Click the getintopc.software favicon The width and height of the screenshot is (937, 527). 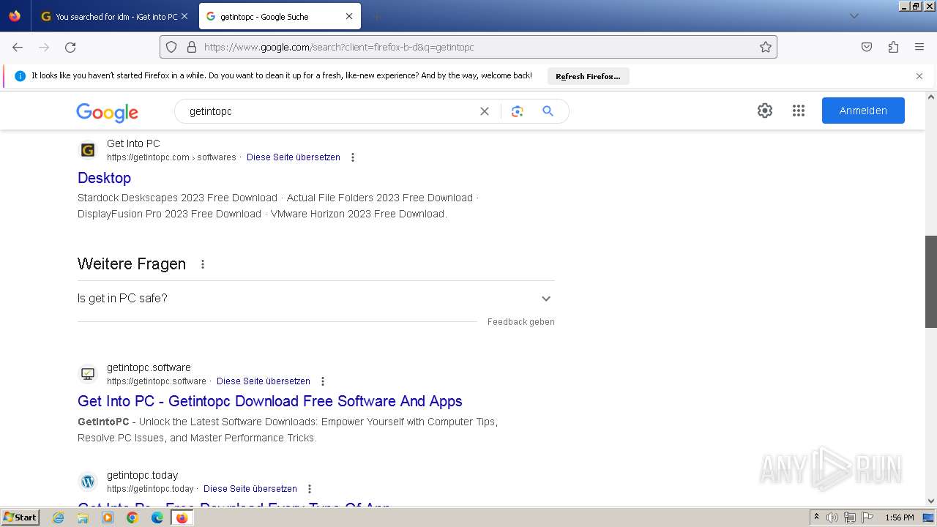click(x=88, y=374)
